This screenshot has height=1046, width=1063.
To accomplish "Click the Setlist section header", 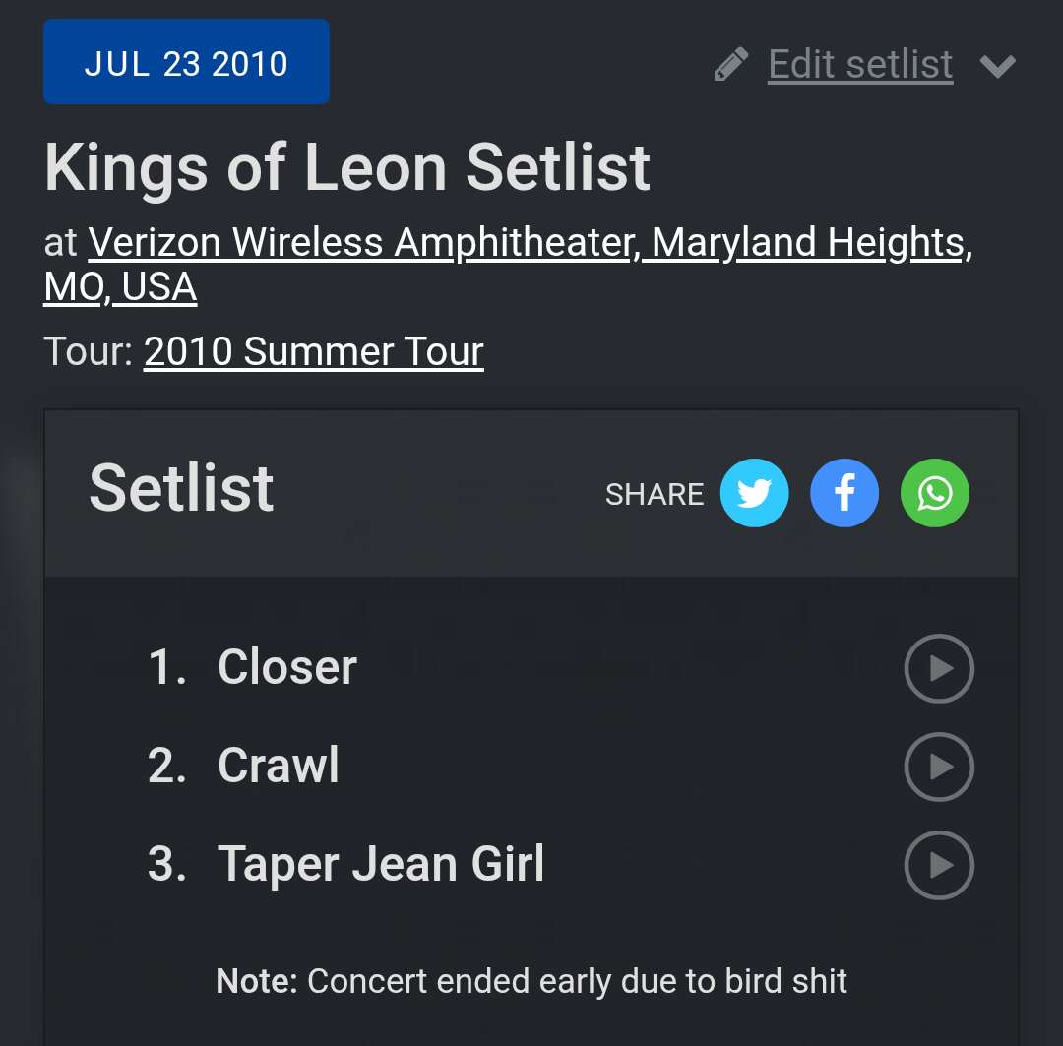I will point(181,488).
